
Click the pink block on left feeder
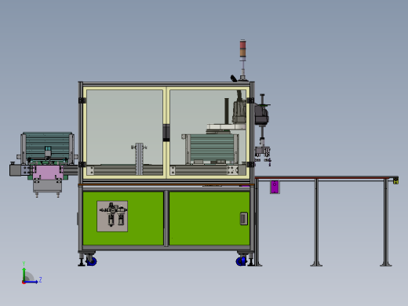[x=47, y=173]
